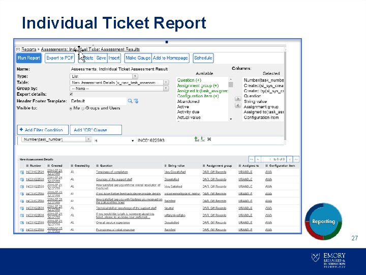Image resolution: width=366 pixels, height=275 pixels.
Task: Open Number column header menu icon
Action: point(27,166)
